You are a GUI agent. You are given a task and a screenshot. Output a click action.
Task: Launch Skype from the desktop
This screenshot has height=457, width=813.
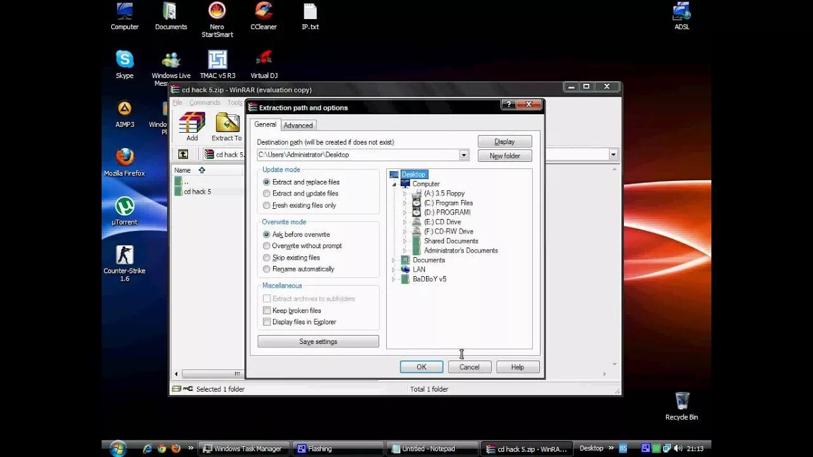(x=124, y=64)
